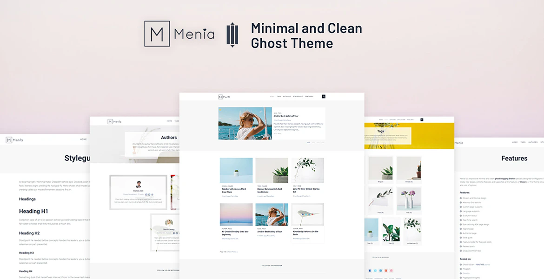544x279 pixels.
Task: Open Authors in center page navigation
Action: [287, 96]
